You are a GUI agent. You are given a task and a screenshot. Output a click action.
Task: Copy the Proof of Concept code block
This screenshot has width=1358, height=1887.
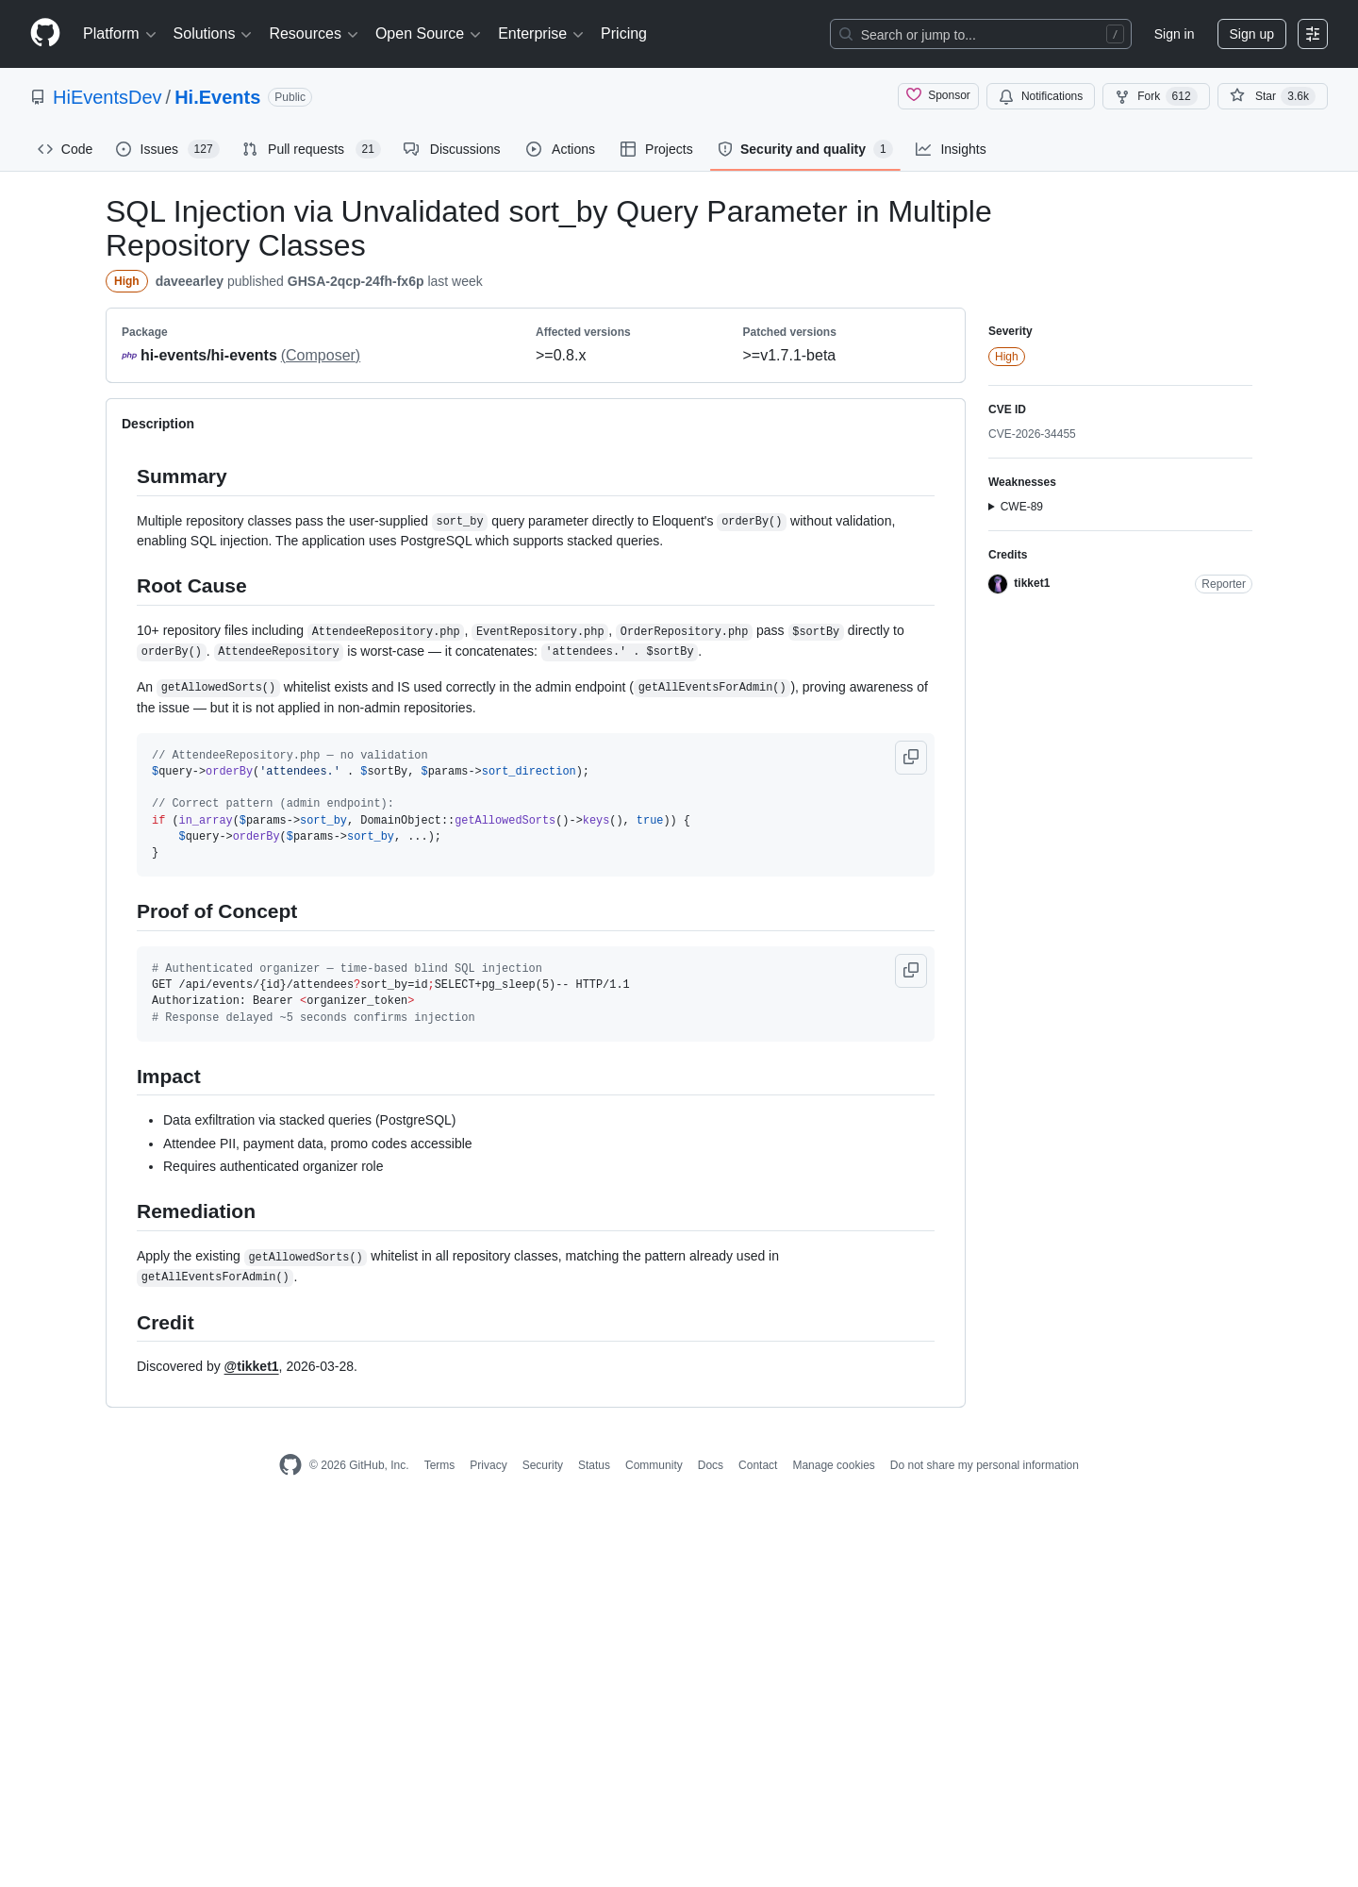click(x=911, y=971)
